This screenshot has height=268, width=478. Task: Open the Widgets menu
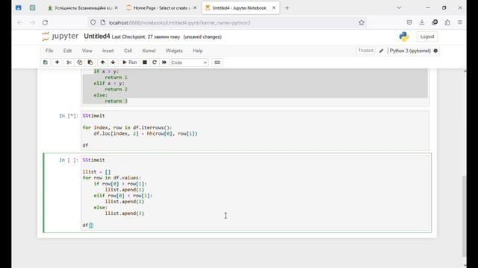(x=174, y=51)
